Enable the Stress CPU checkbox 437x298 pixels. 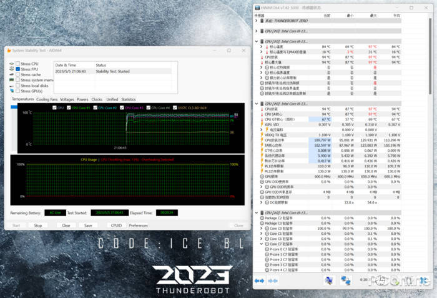tap(18, 64)
